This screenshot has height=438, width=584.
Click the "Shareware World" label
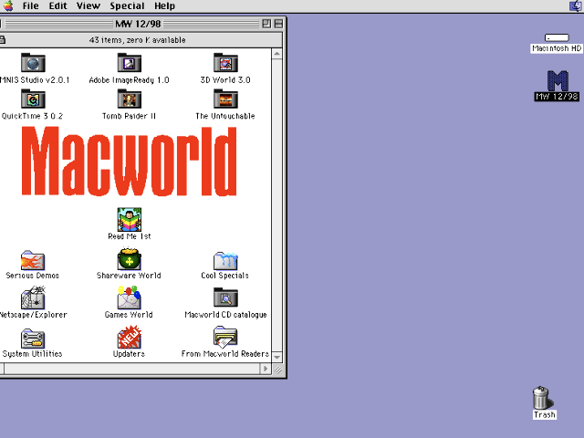pos(129,276)
